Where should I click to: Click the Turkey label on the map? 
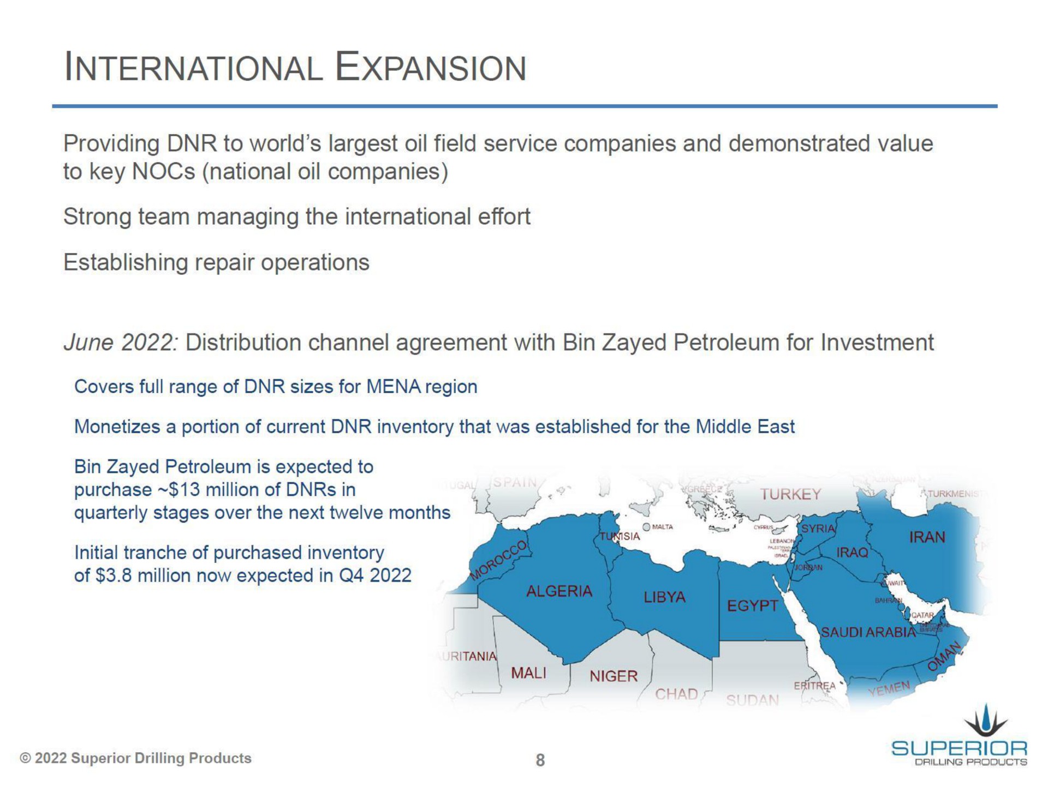coord(790,494)
